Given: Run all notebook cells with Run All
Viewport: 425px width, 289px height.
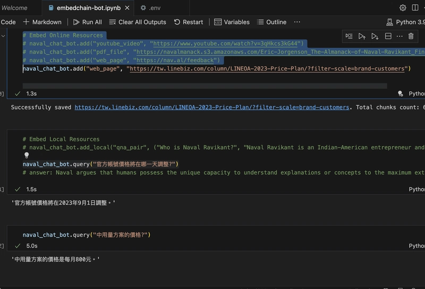Looking at the screenshot, I should (x=88, y=22).
